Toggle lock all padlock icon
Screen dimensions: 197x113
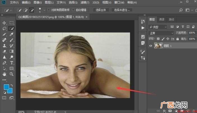tap(178, 39)
